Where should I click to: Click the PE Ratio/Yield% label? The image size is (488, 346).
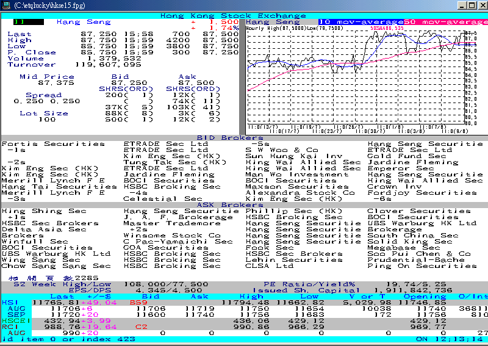[x=309, y=284]
